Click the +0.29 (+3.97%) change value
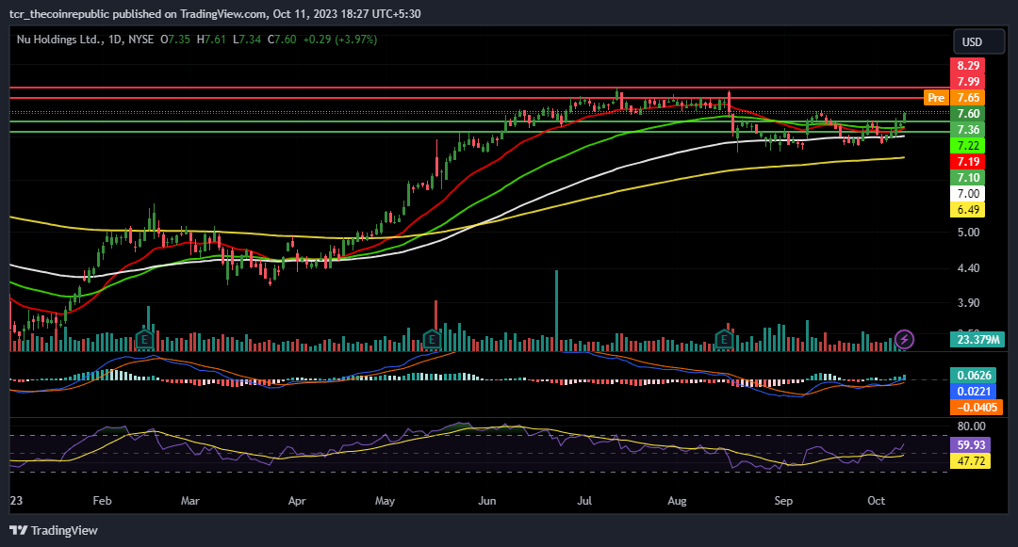Image resolution: width=1018 pixels, height=547 pixels. (x=339, y=40)
